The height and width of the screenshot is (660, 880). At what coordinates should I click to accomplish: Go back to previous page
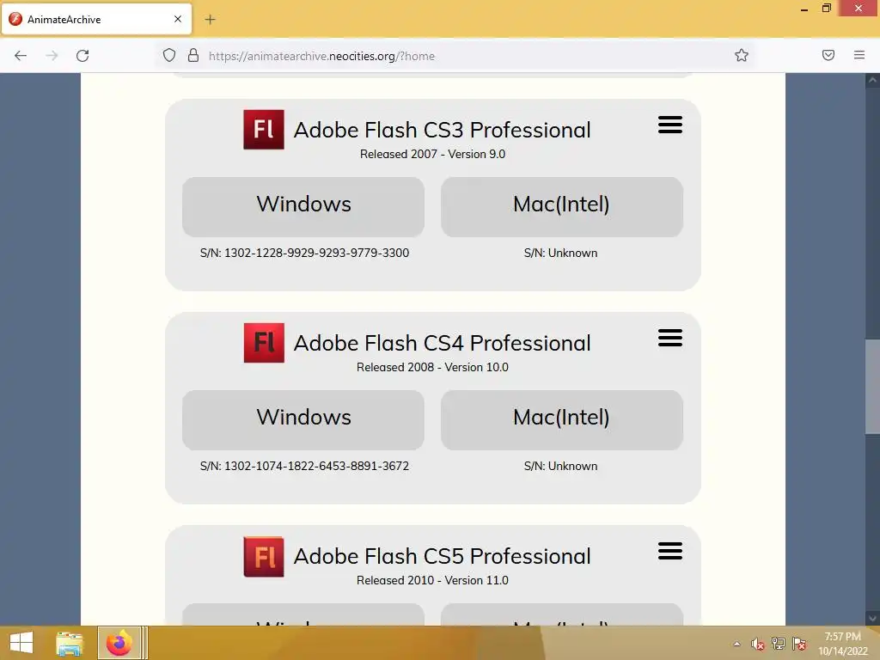pos(21,56)
